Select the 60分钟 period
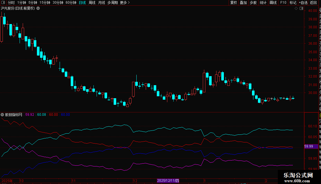321x184 pixels. coord(71,3)
